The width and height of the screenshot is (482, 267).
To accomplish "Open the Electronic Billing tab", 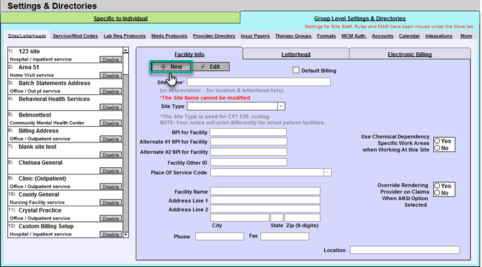I will click(x=409, y=55).
